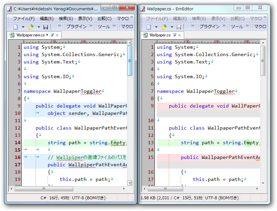Open 表示(V) menu in Wallpaper.cs window
This screenshot has width=277, height=211.
point(218,19)
